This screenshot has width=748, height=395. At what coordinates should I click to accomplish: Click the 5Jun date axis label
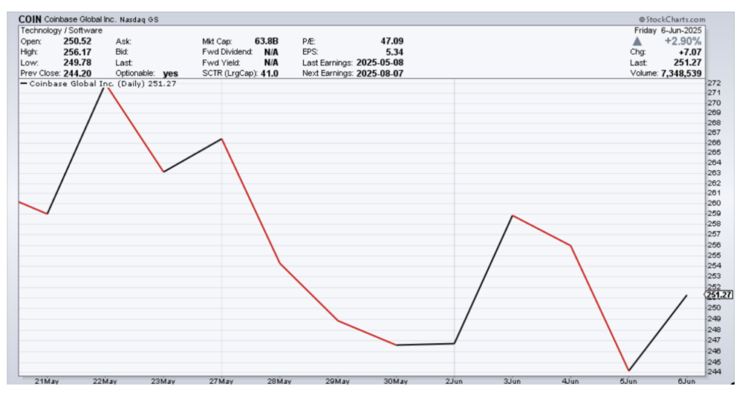coord(629,381)
